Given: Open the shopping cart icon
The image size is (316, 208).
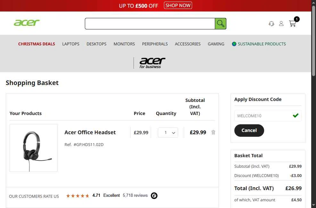Looking at the screenshot, I should pyautogui.click(x=292, y=24).
